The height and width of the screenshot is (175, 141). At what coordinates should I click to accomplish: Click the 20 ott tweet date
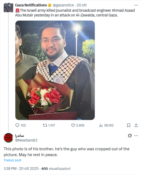pos(82,5)
